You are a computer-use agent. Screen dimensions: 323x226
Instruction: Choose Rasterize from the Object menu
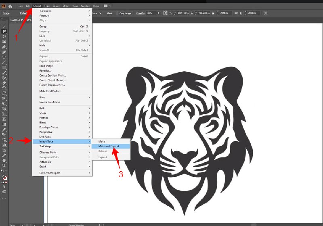pos(46,71)
